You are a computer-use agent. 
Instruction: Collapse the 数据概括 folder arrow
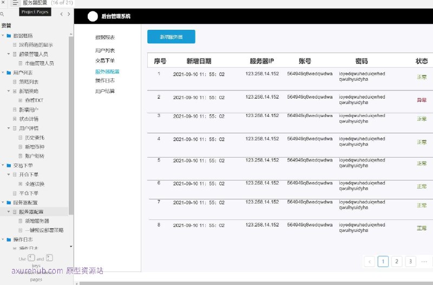click(x=3, y=36)
